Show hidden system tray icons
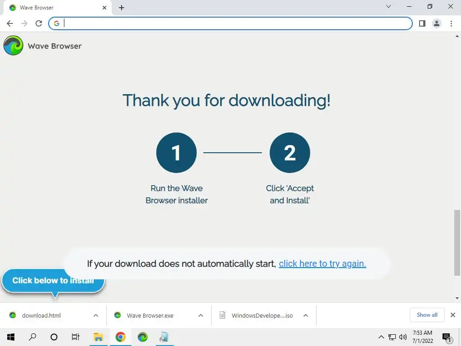Viewport: 461px width, 346px height. point(381,337)
